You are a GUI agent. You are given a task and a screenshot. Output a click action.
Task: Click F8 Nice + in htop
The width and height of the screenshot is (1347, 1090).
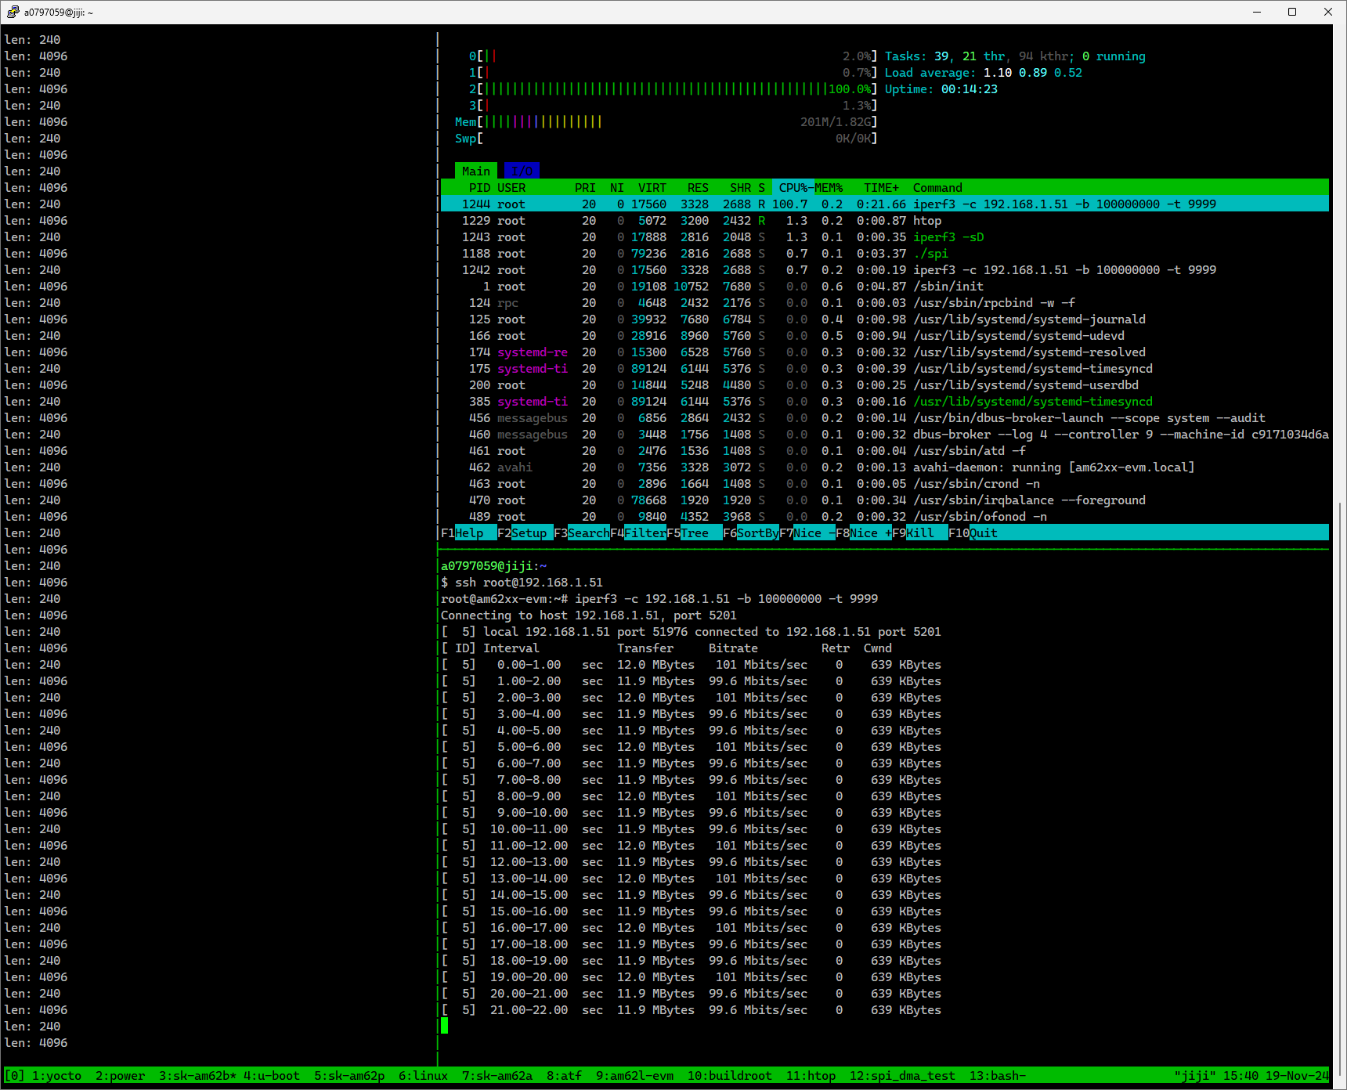tap(864, 533)
